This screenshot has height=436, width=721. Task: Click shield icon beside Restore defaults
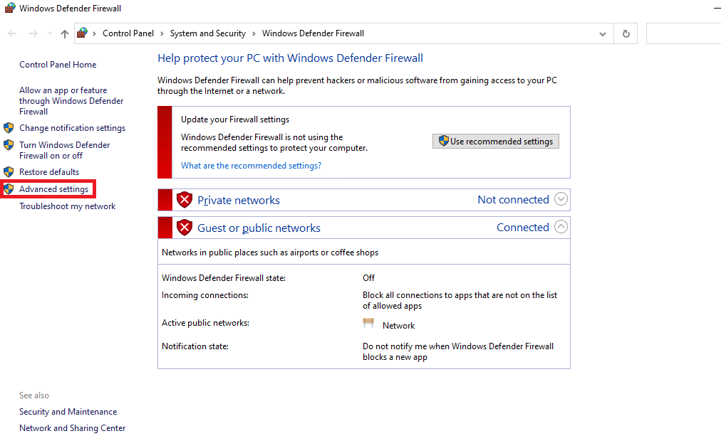click(9, 172)
